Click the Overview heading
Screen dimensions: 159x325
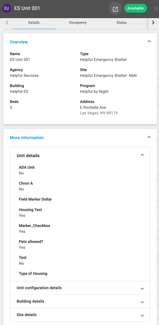pos(19,42)
